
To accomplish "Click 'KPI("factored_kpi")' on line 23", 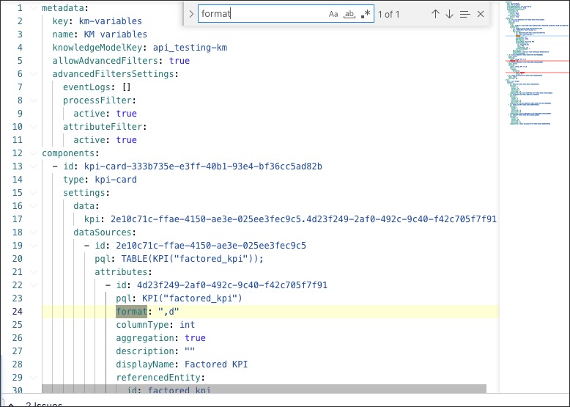I will pyautogui.click(x=192, y=298).
